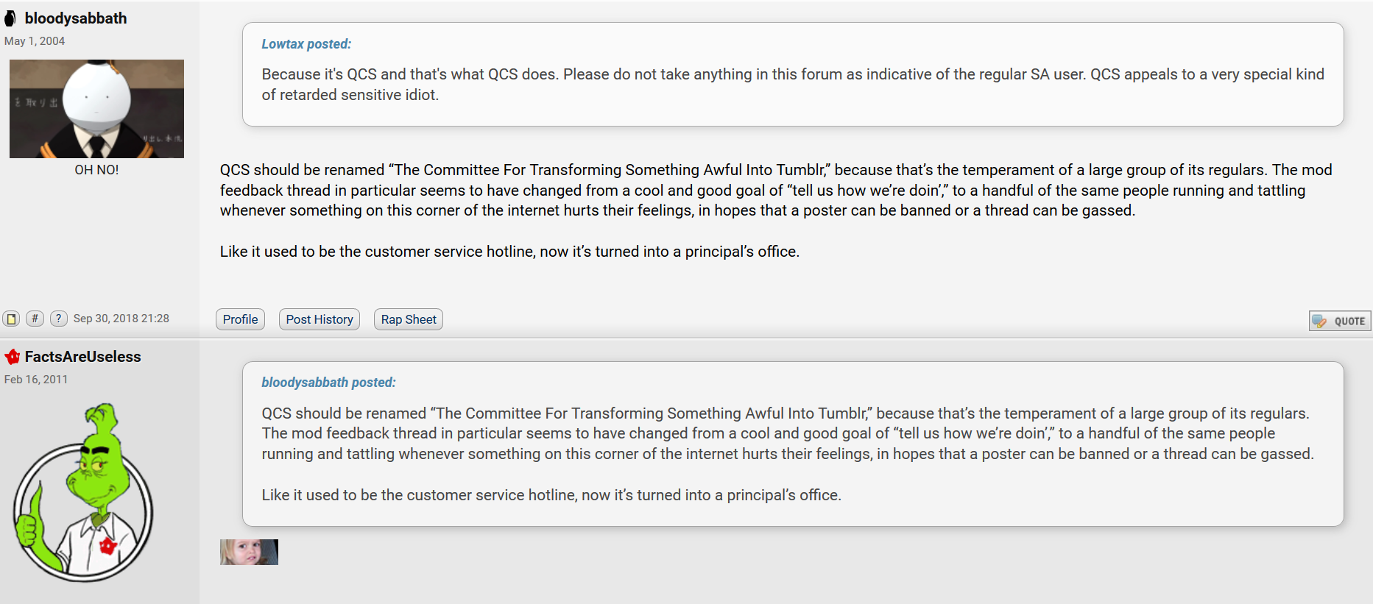The width and height of the screenshot is (1373, 604).
Task: Click the bloodysabbath username
Action: [76, 18]
